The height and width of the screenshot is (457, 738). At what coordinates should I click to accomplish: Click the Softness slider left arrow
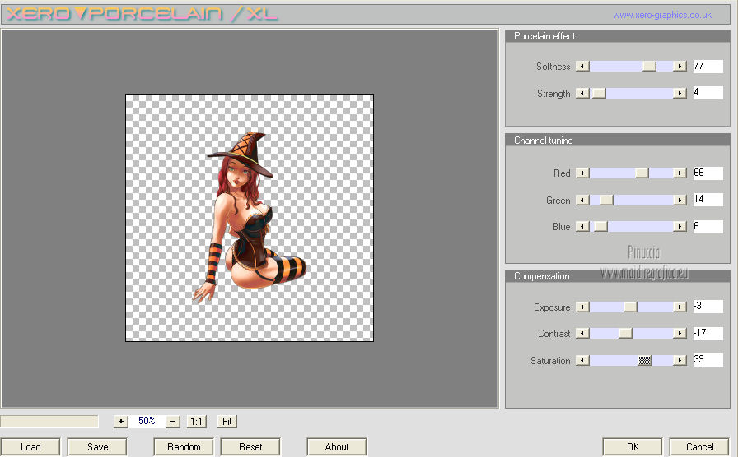[582, 67]
